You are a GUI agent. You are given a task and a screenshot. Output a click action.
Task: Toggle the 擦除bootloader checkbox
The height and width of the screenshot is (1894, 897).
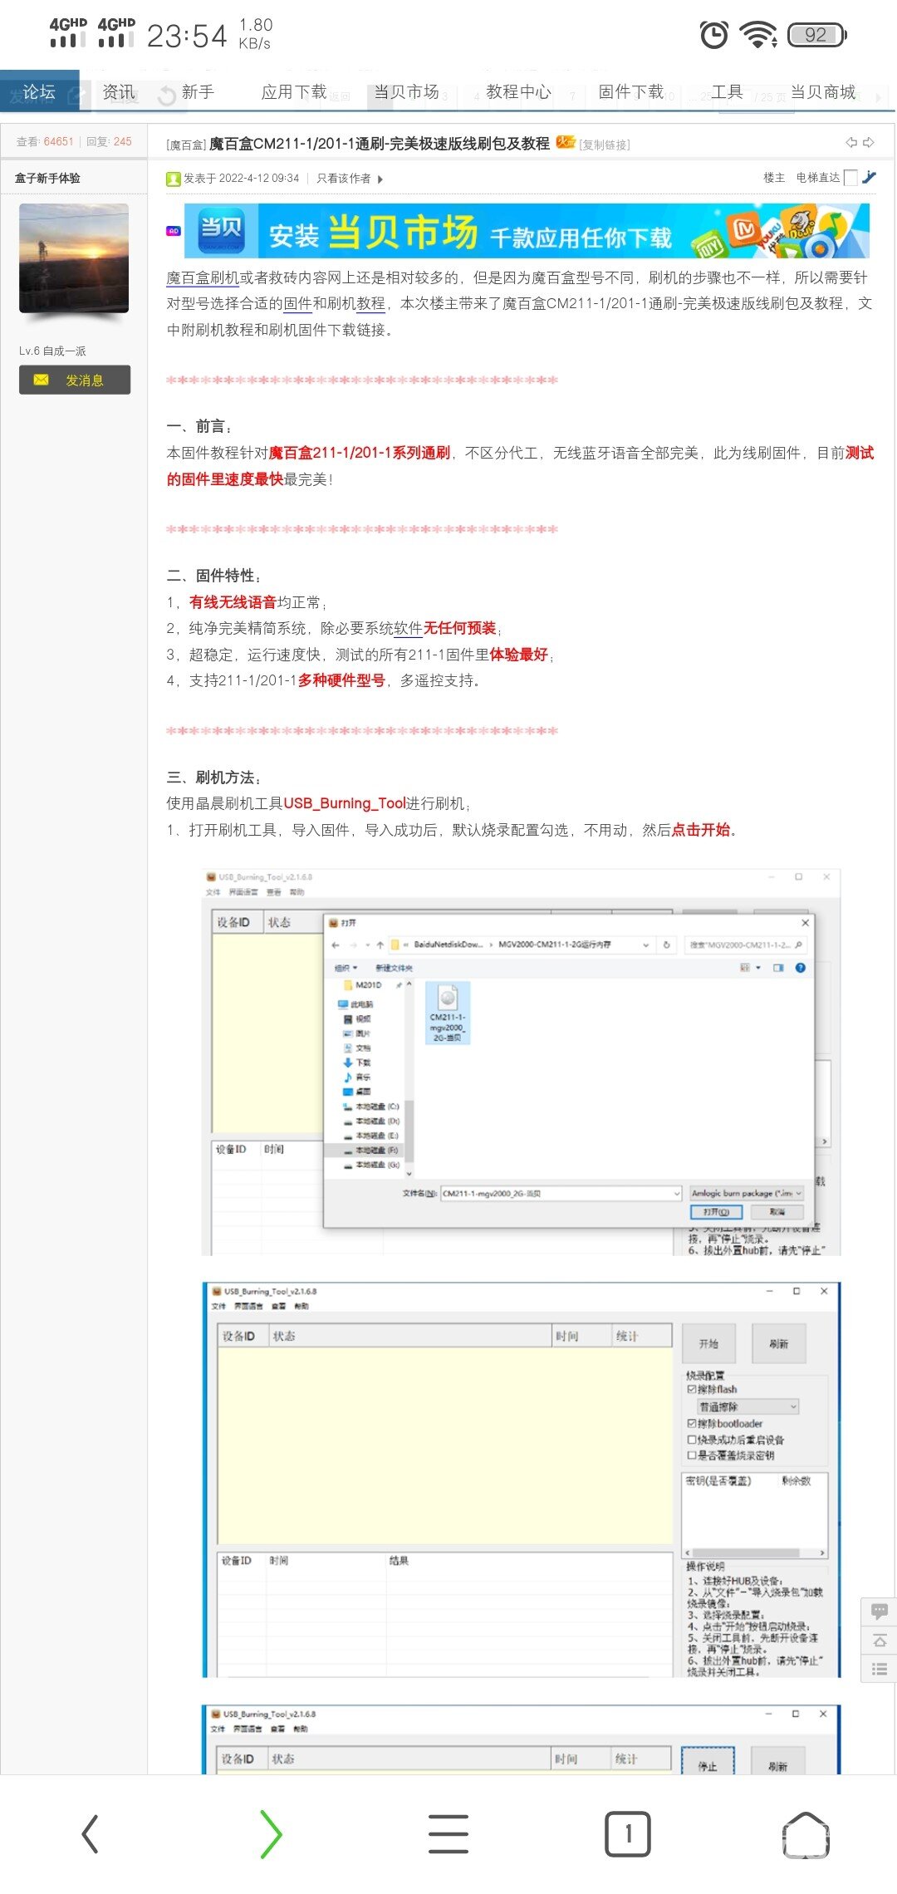point(692,1423)
